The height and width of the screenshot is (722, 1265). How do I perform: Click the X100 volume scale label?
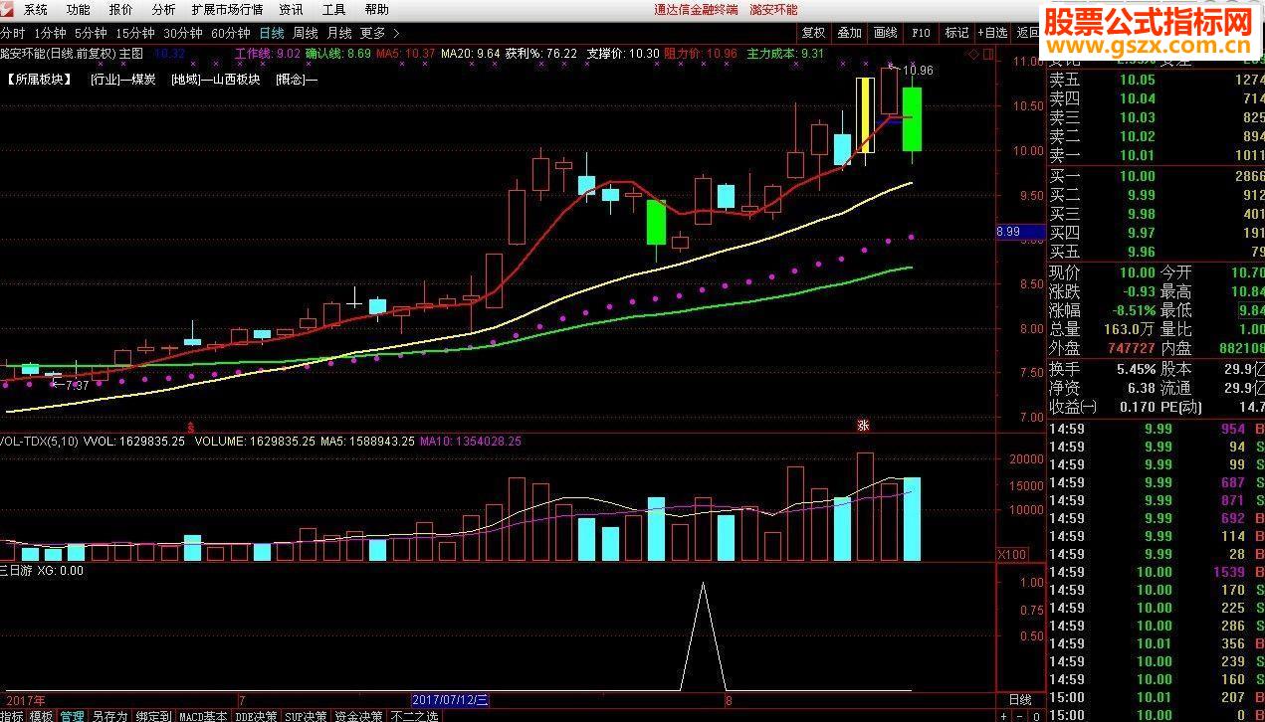click(x=1013, y=554)
